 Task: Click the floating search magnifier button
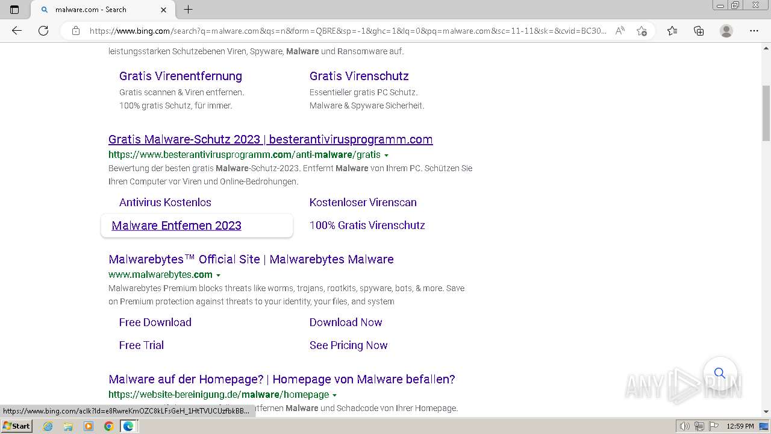tap(720, 373)
